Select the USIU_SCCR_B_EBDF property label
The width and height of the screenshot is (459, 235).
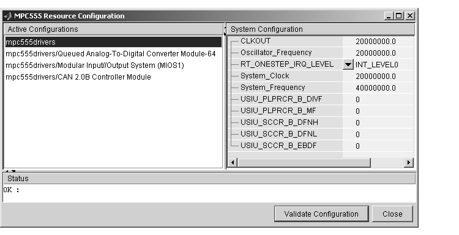tap(278, 146)
